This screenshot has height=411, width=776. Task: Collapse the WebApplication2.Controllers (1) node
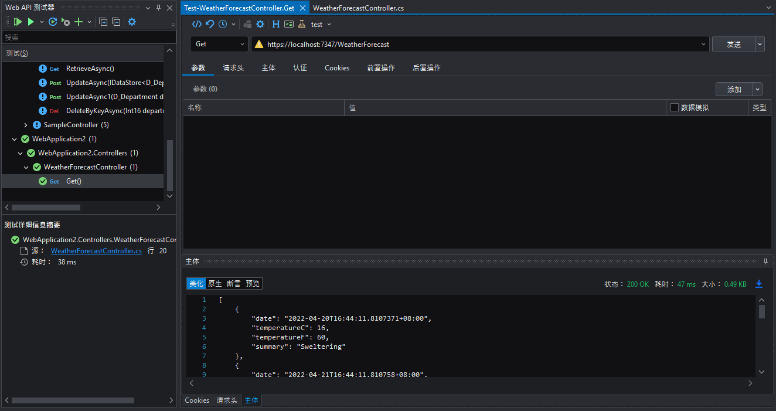[20, 153]
